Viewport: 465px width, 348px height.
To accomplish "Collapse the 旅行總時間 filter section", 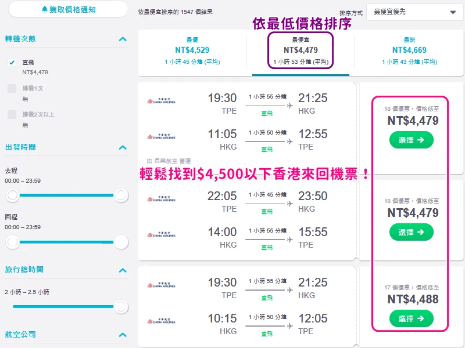I will coord(123,270).
